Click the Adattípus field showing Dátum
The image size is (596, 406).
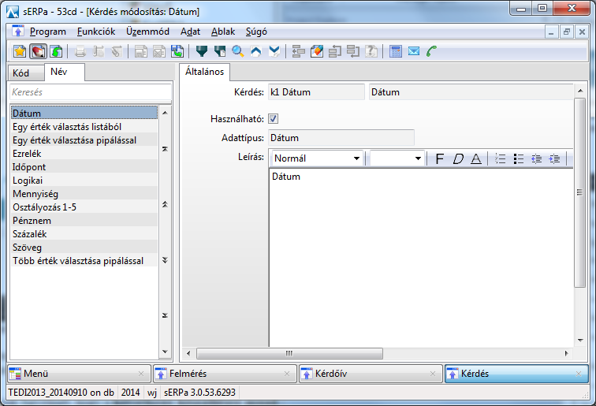point(341,138)
